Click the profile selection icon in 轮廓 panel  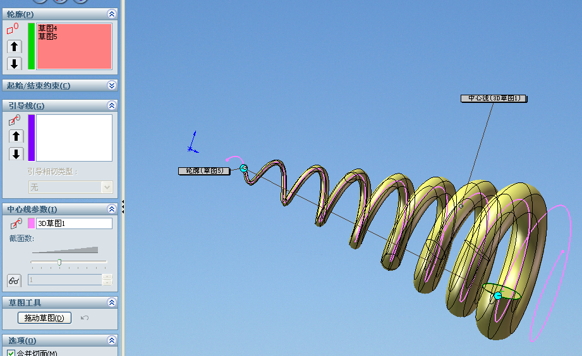[13, 28]
